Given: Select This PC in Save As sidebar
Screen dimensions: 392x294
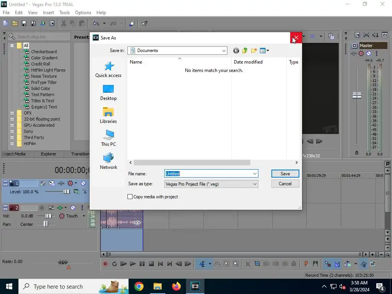Looking at the screenshot, I should point(108,138).
